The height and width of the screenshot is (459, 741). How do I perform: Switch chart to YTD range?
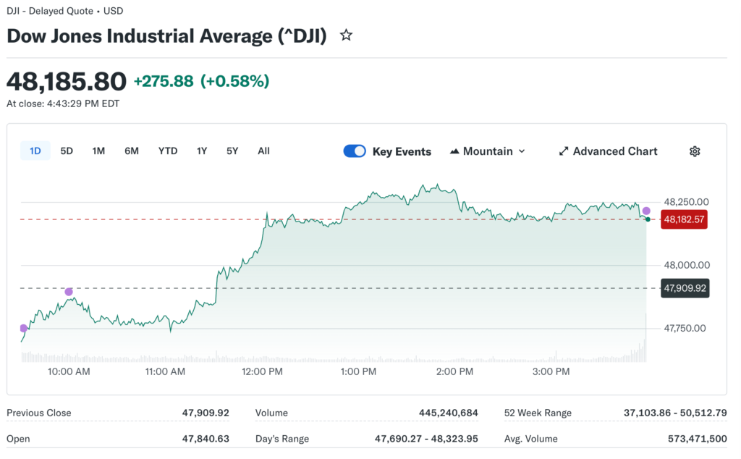click(x=168, y=151)
